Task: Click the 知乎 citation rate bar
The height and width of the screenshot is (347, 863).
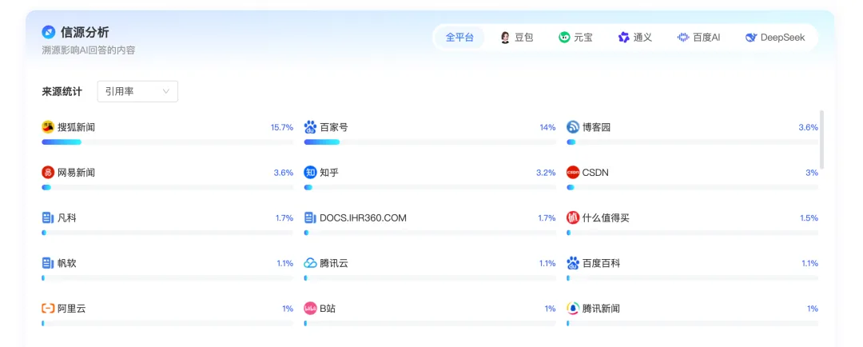Action: (x=430, y=187)
